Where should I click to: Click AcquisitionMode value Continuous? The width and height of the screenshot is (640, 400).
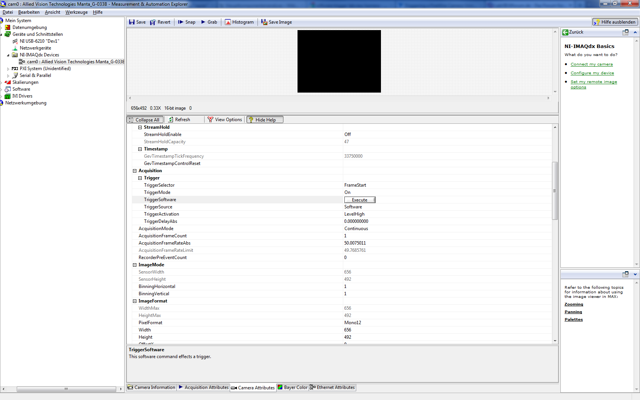click(x=356, y=229)
